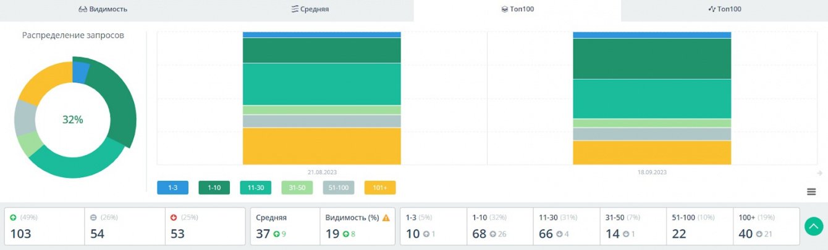Open the rightmost Топ100 line-chart tab
Image resolution: width=828 pixels, height=250 pixels.
[x=724, y=9]
